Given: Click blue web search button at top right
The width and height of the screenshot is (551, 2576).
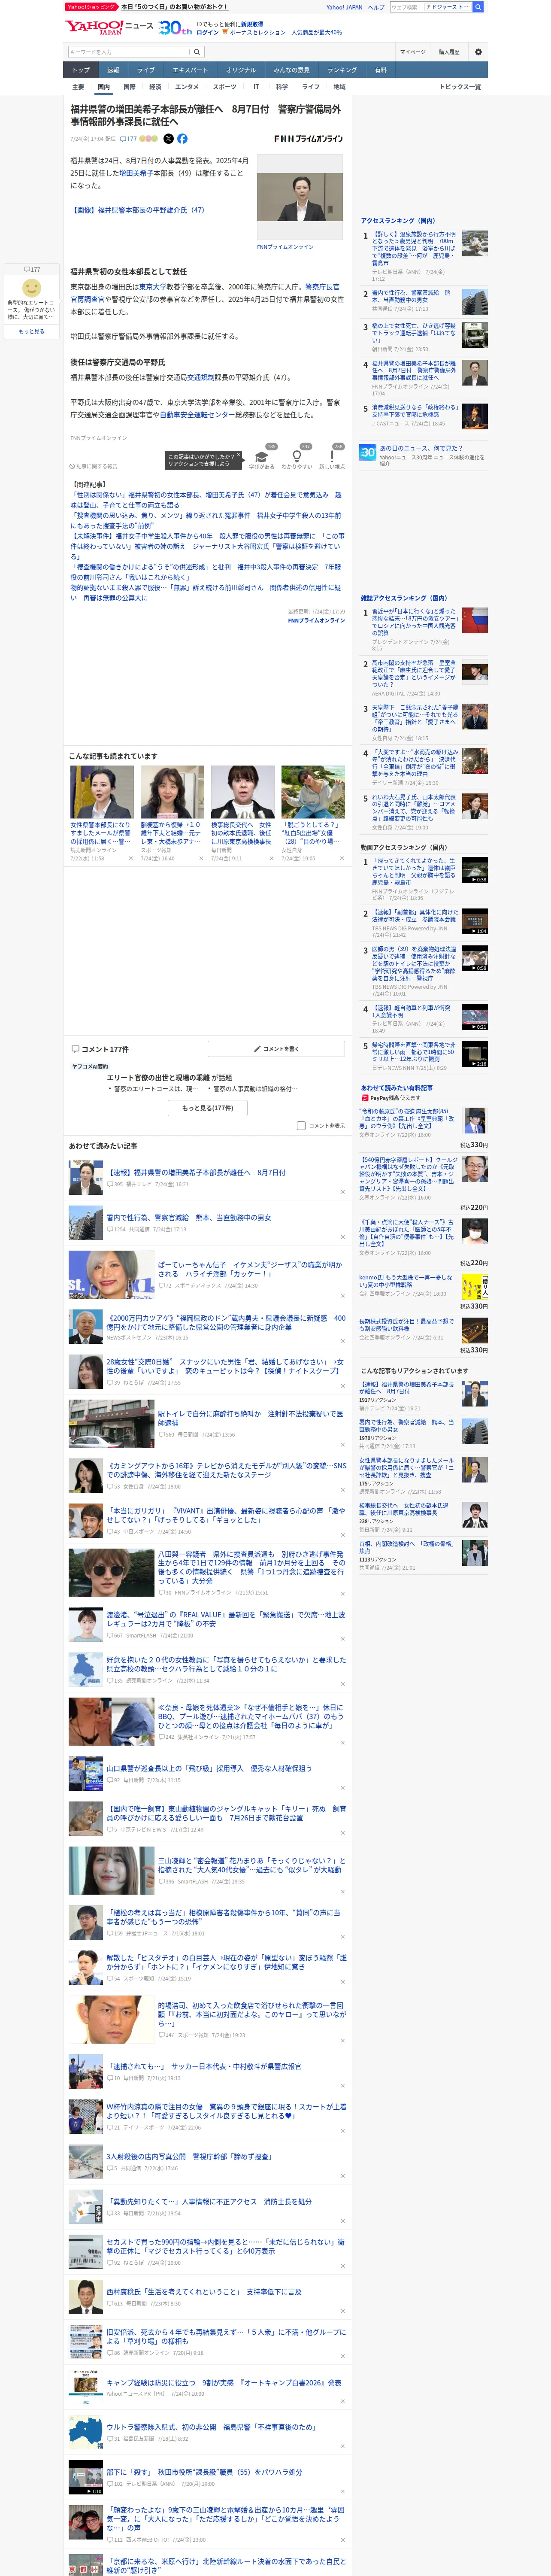Looking at the screenshot, I should (x=478, y=7).
